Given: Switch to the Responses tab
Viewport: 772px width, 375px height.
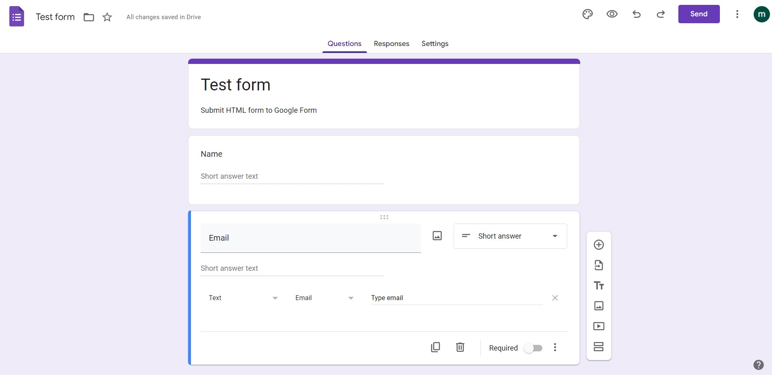Looking at the screenshot, I should (x=391, y=44).
